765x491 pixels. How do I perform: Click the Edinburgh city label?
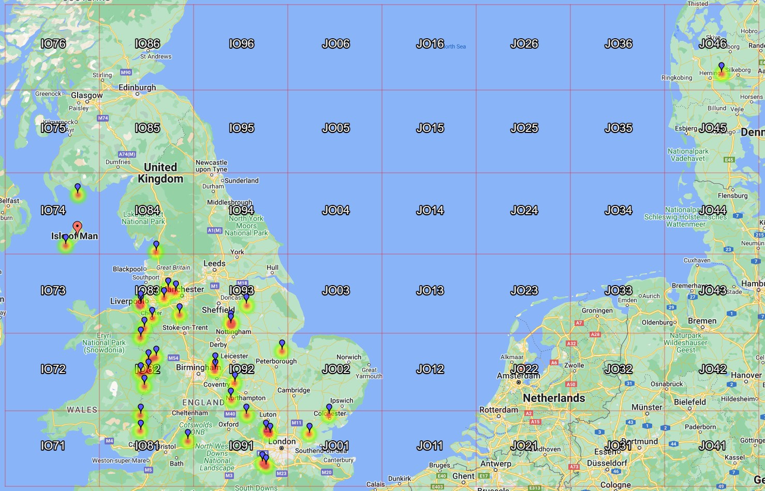(137, 87)
